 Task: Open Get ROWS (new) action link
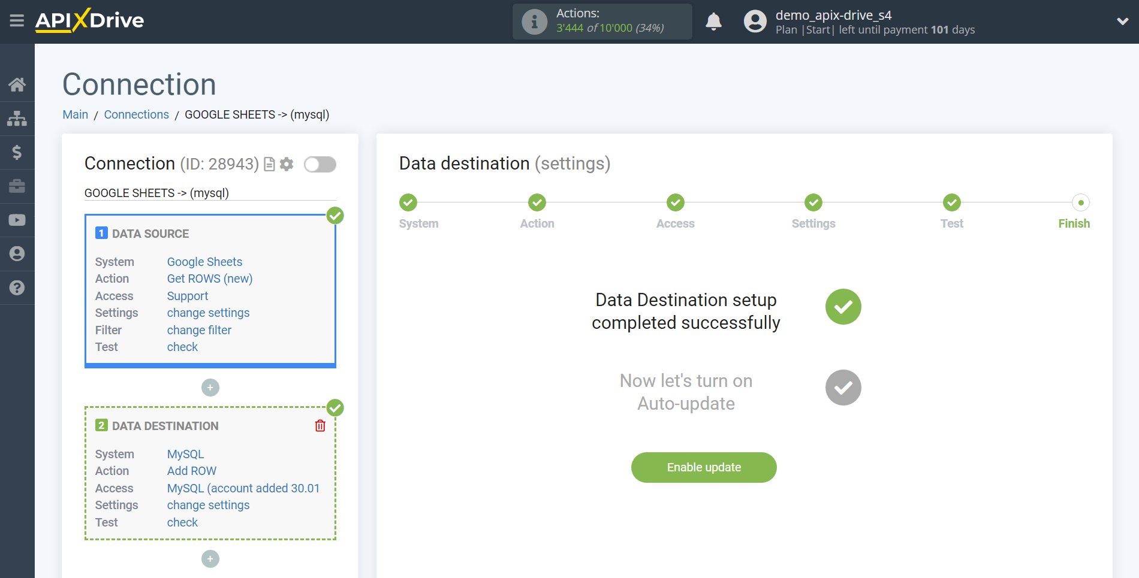point(210,279)
